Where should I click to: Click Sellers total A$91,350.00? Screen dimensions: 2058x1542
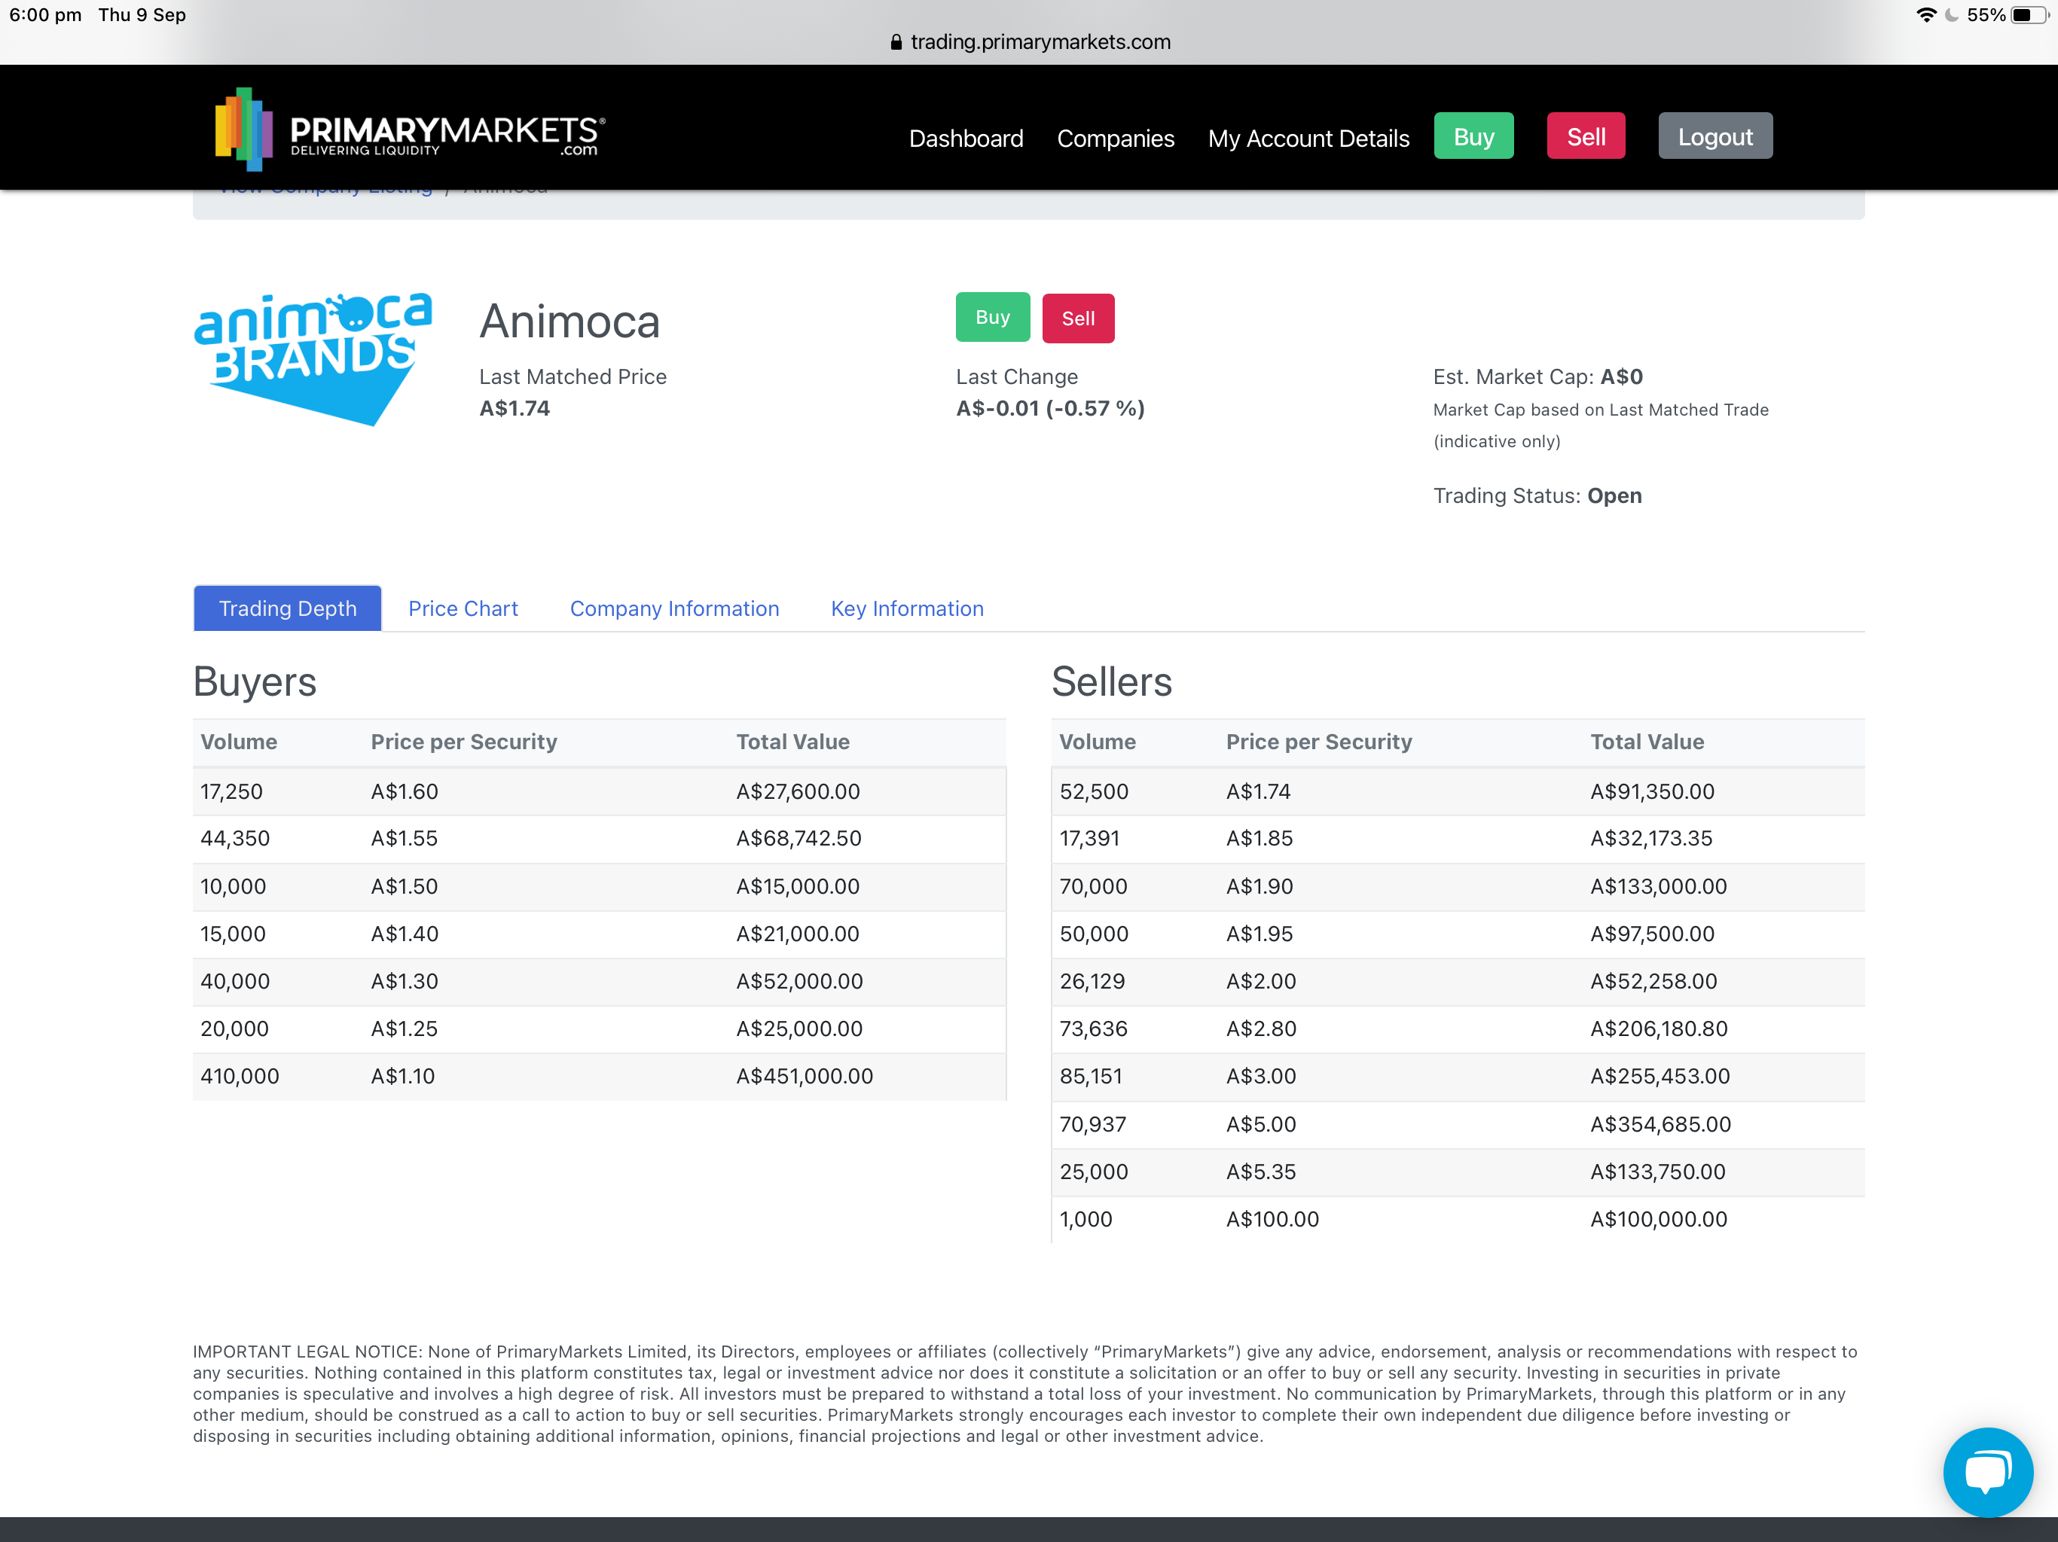(1653, 791)
